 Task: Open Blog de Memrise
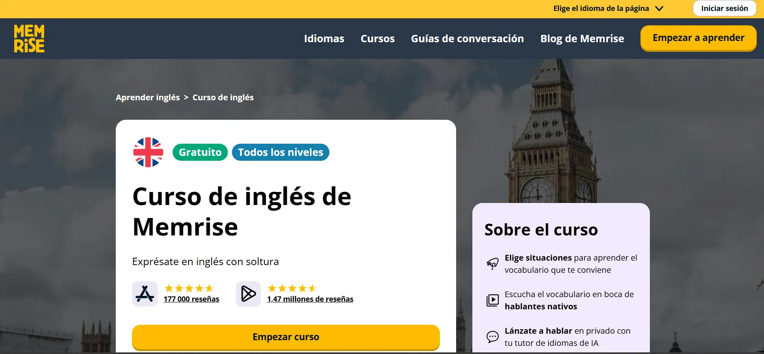pyautogui.click(x=582, y=39)
